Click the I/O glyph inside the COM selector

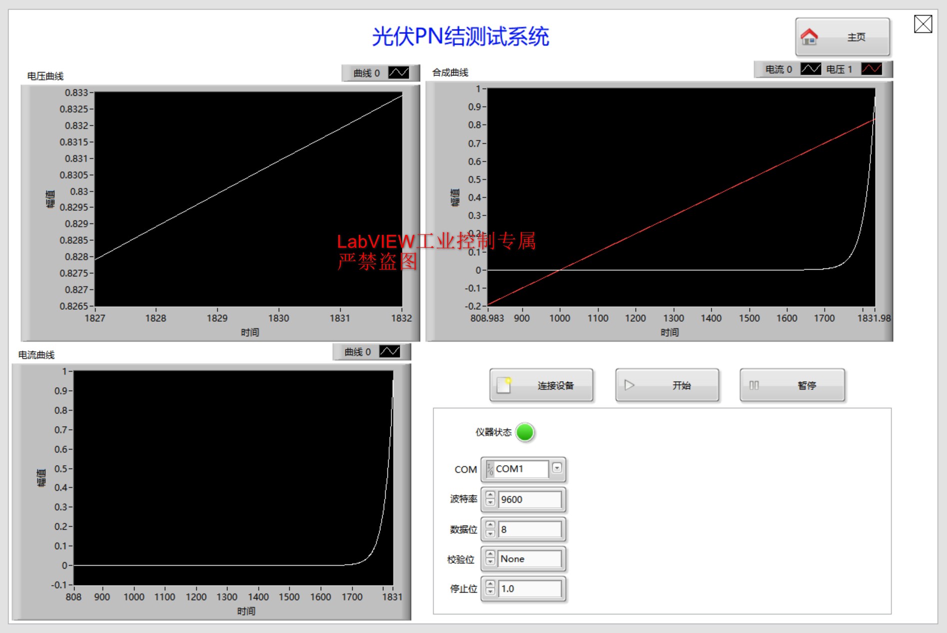[x=490, y=469]
